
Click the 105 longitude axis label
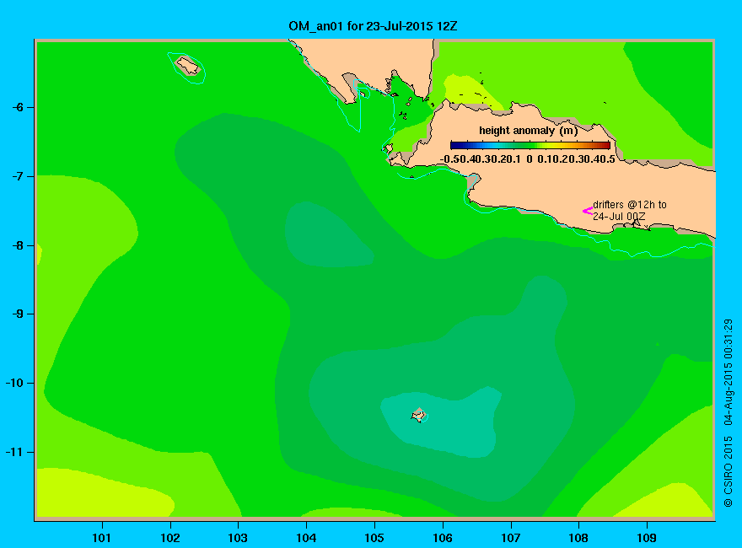[x=374, y=538]
